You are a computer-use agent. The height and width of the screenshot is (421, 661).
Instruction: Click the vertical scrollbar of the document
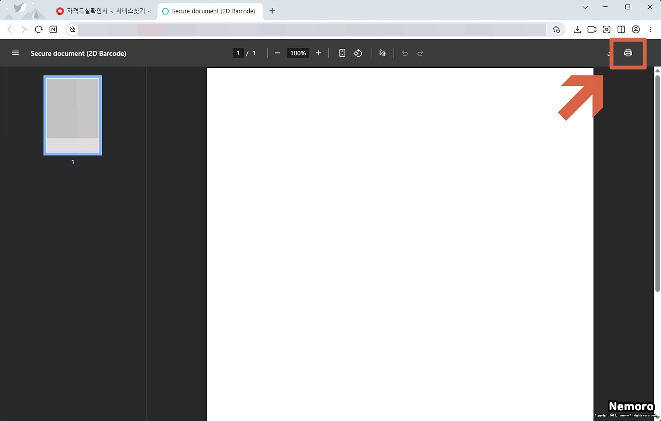pyautogui.click(x=657, y=184)
